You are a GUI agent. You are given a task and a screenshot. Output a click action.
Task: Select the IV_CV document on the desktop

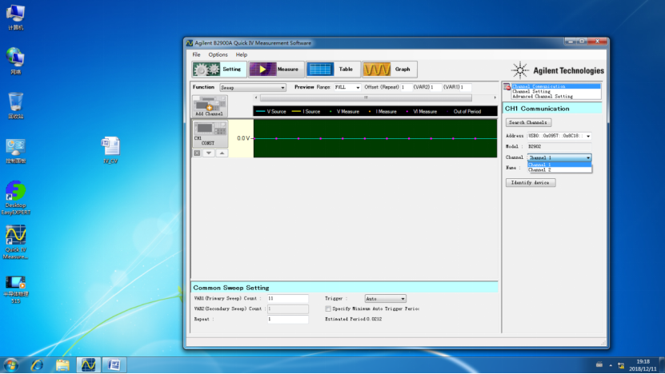click(x=110, y=150)
